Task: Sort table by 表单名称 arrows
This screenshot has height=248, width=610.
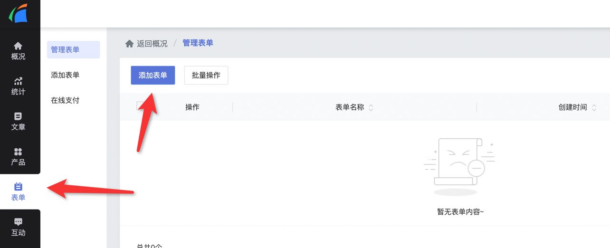Action: [371, 107]
